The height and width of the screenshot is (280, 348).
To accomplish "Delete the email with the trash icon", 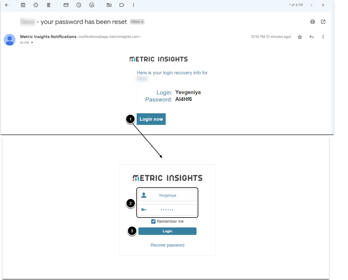I will (49, 5).
